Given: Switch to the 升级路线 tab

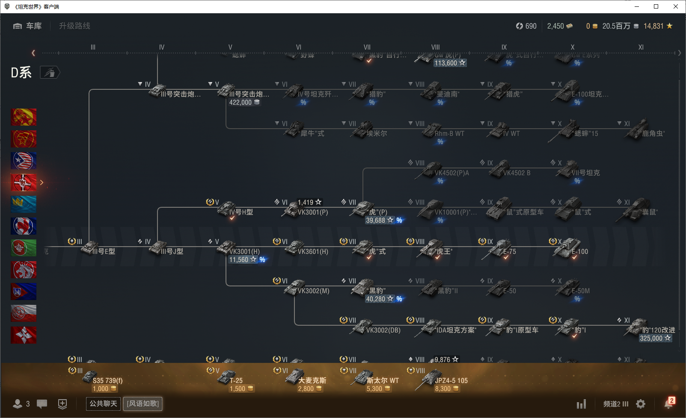Looking at the screenshot, I should coord(75,26).
